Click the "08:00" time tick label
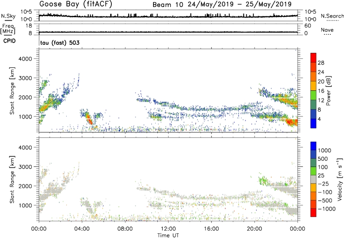344x238 pixels. tap(125, 229)
